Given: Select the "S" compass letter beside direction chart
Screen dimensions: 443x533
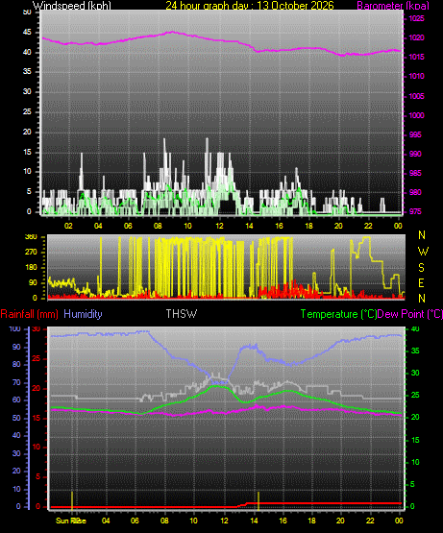Looking at the screenshot, I should tap(421, 268).
